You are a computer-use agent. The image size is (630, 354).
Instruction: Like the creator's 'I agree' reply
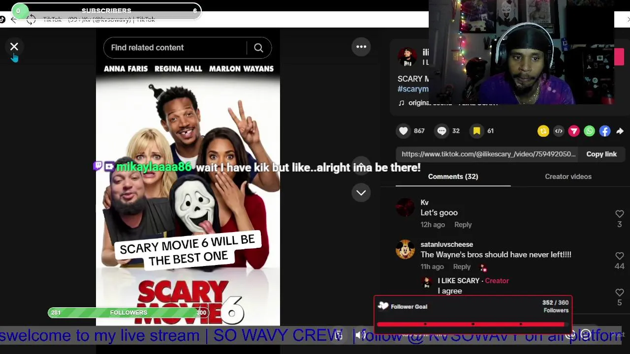coord(620,292)
